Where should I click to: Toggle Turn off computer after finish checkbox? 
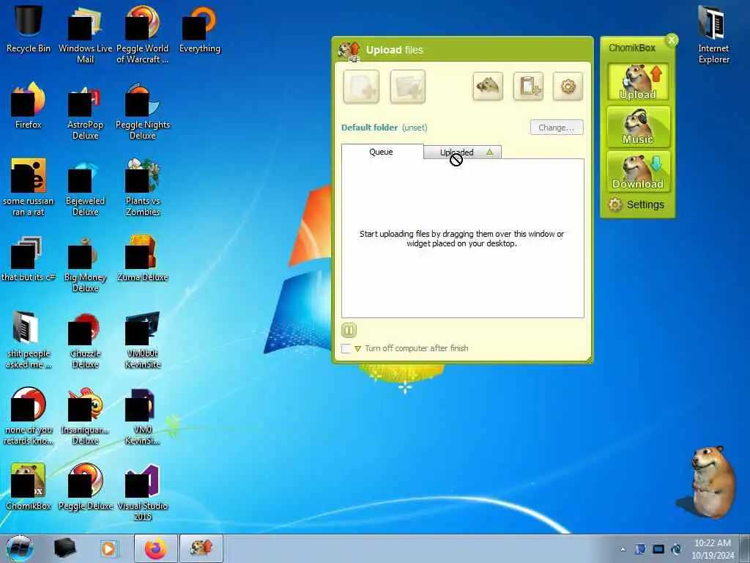tap(346, 348)
